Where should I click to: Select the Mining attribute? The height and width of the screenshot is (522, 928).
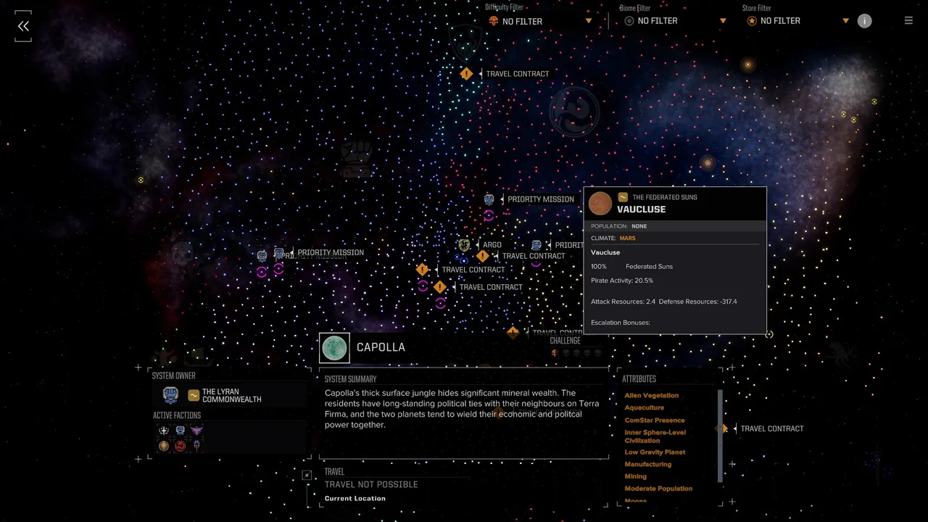(636, 476)
